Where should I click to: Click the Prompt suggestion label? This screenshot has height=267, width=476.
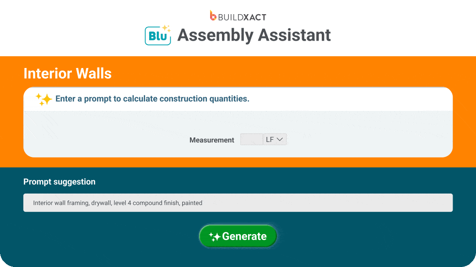(59, 182)
